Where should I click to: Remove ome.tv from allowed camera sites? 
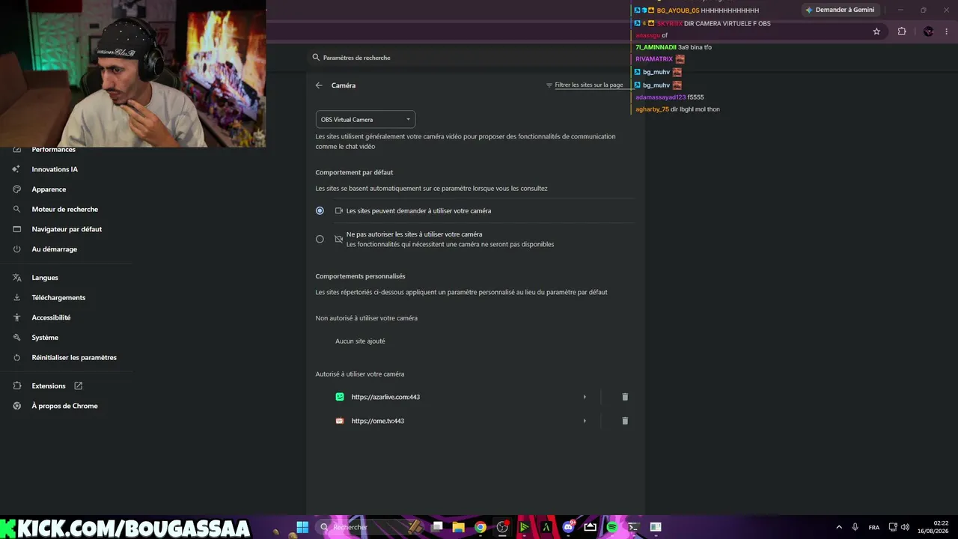coord(625,421)
